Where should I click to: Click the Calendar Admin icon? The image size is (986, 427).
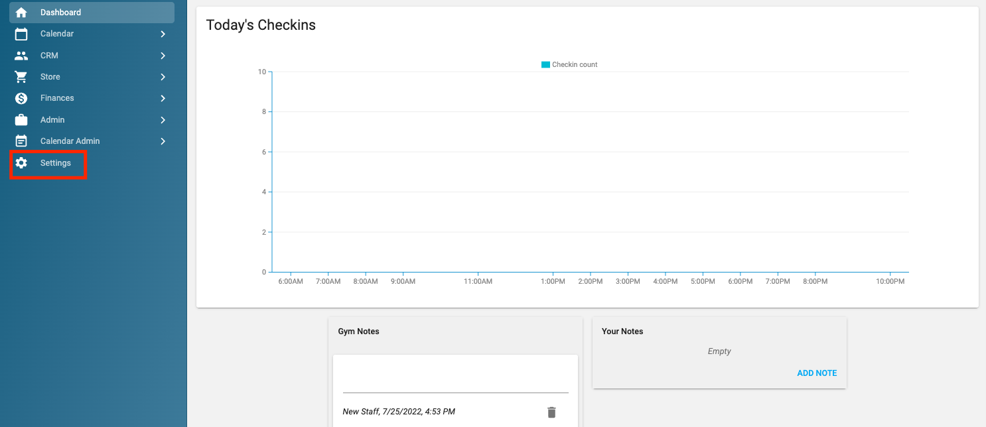[x=21, y=141]
